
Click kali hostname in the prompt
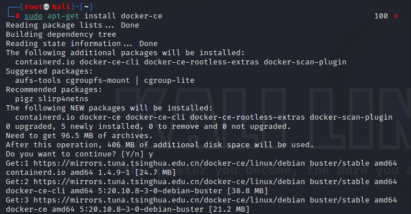tap(61, 6)
